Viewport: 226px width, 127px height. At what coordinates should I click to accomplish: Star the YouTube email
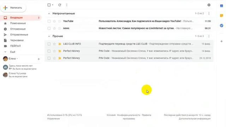pyautogui.click(x=54, y=21)
